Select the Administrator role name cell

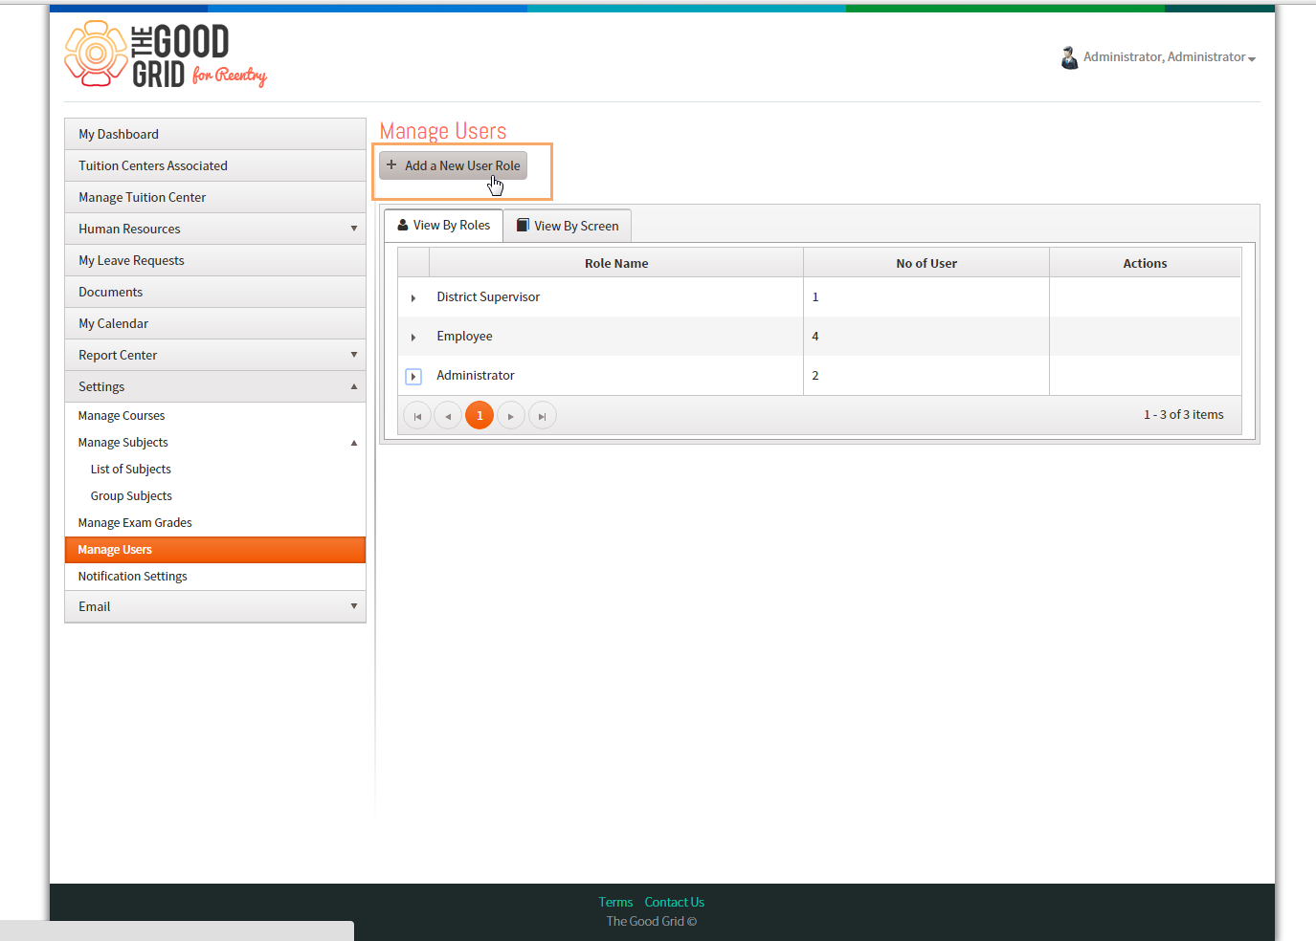click(616, 376)
